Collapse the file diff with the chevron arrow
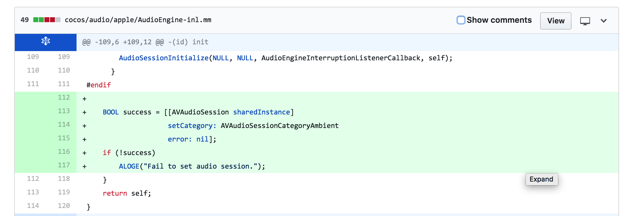Image resolution: width=624 pixels, height=216 pixels. 604,21
